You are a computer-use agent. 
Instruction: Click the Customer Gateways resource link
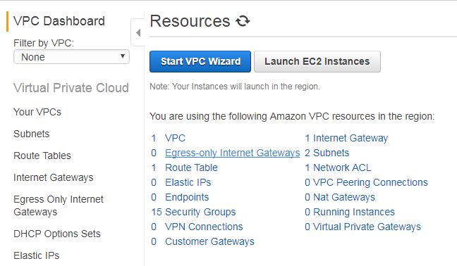pyautogui.click(x=209, y=241)
